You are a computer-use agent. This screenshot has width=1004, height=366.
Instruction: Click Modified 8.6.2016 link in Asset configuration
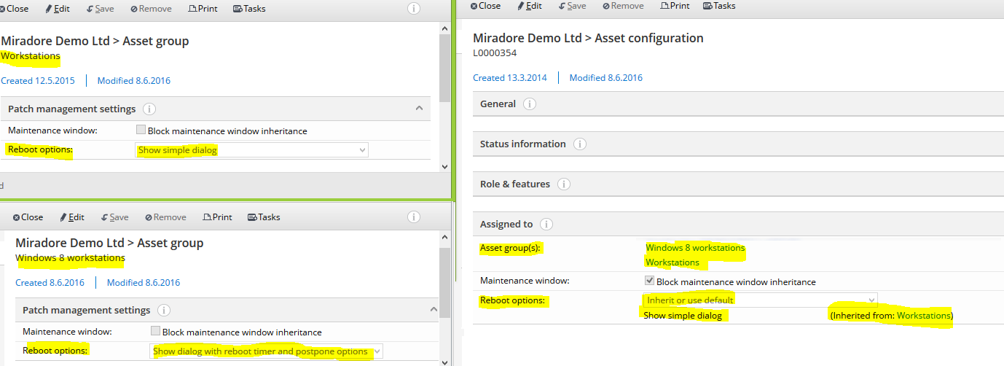[x=606, y=78]
